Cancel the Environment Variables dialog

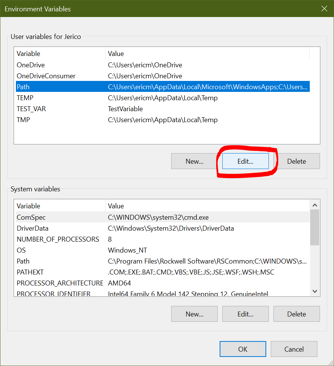coord(294,349)
